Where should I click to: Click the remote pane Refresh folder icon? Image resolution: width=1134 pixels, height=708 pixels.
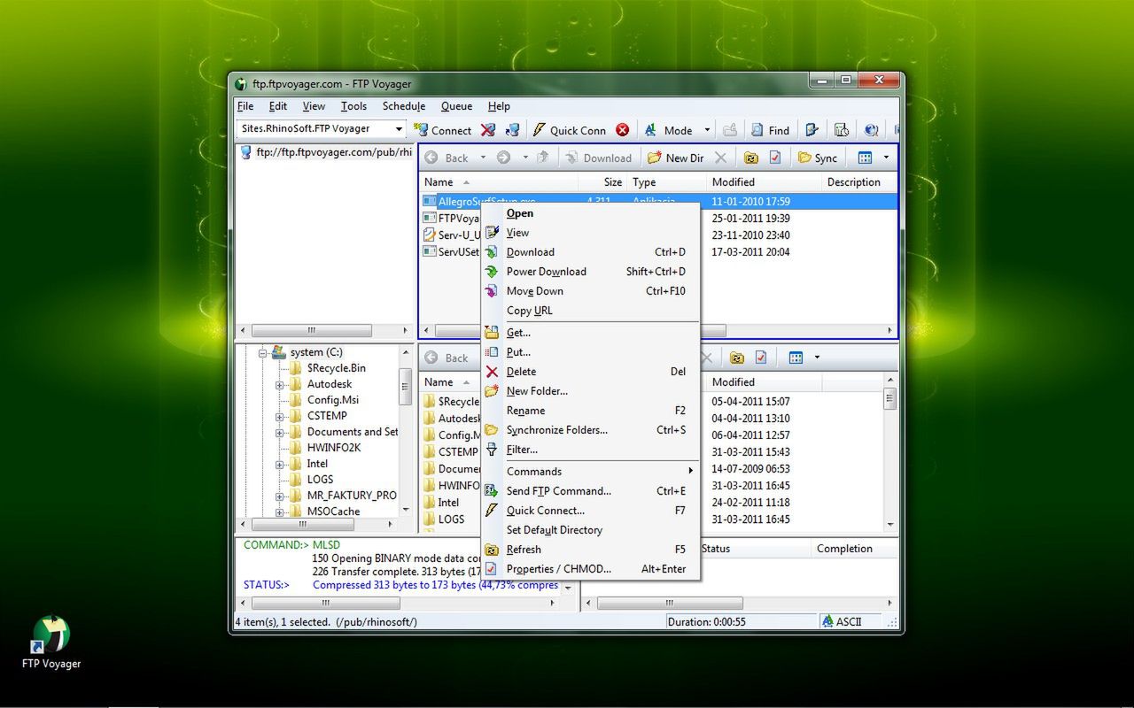750,158
